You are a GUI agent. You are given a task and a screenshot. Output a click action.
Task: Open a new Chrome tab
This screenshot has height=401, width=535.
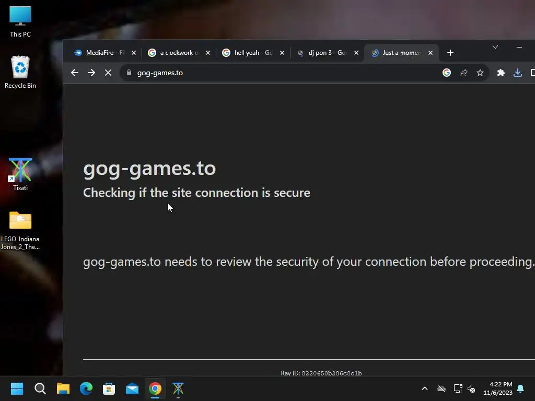(450, 53)
